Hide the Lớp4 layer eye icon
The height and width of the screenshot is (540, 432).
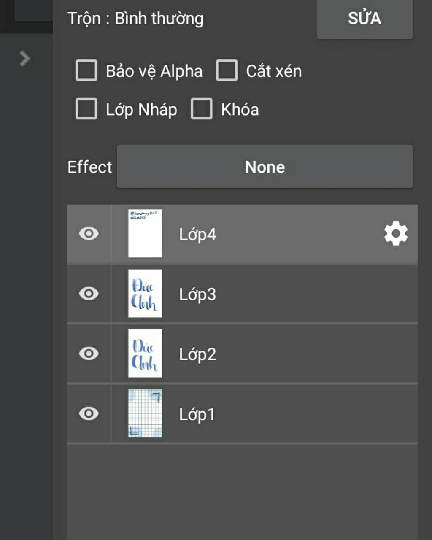(x=89, y=234)
